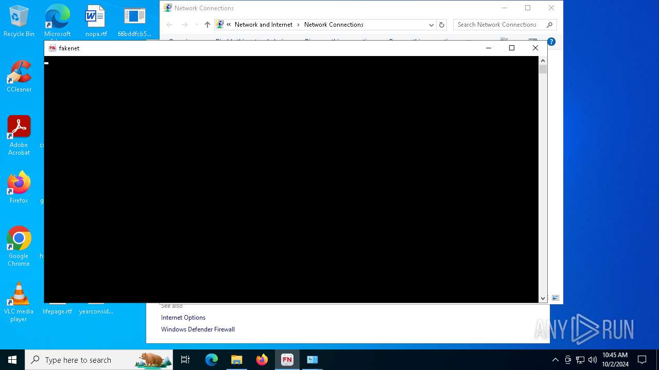
Task: Go back in Network Connections window
Action: (169, 25)
